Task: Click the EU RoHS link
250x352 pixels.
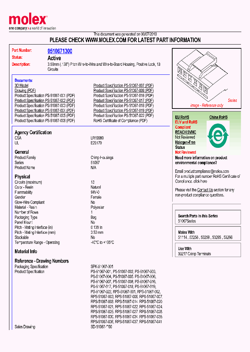Action: (182, 117)
